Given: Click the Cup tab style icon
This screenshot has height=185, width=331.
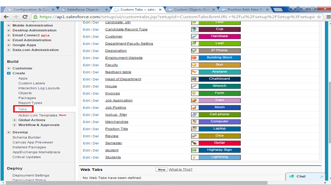Looking at the screenshot, I should coord(195,29).
